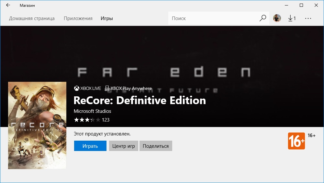This screenshot has width=324, height=183.
Task: Share via the Поделиться button
Action: tap(156, 146)
